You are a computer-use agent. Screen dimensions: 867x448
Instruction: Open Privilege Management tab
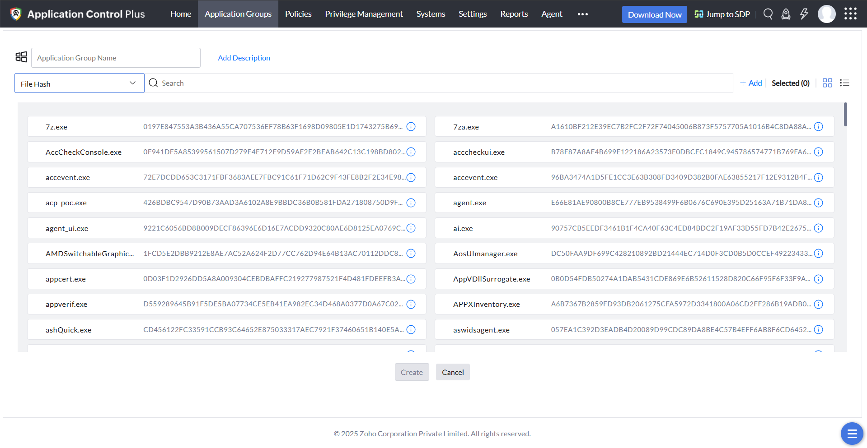click(x=364, y=14)
